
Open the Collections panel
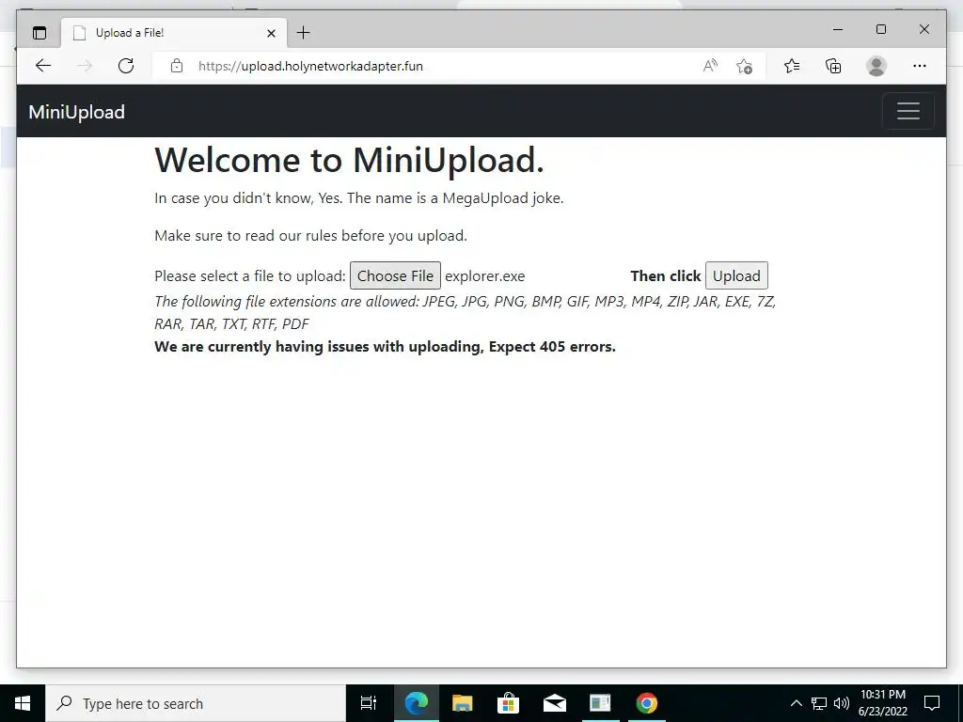[833, 66]
